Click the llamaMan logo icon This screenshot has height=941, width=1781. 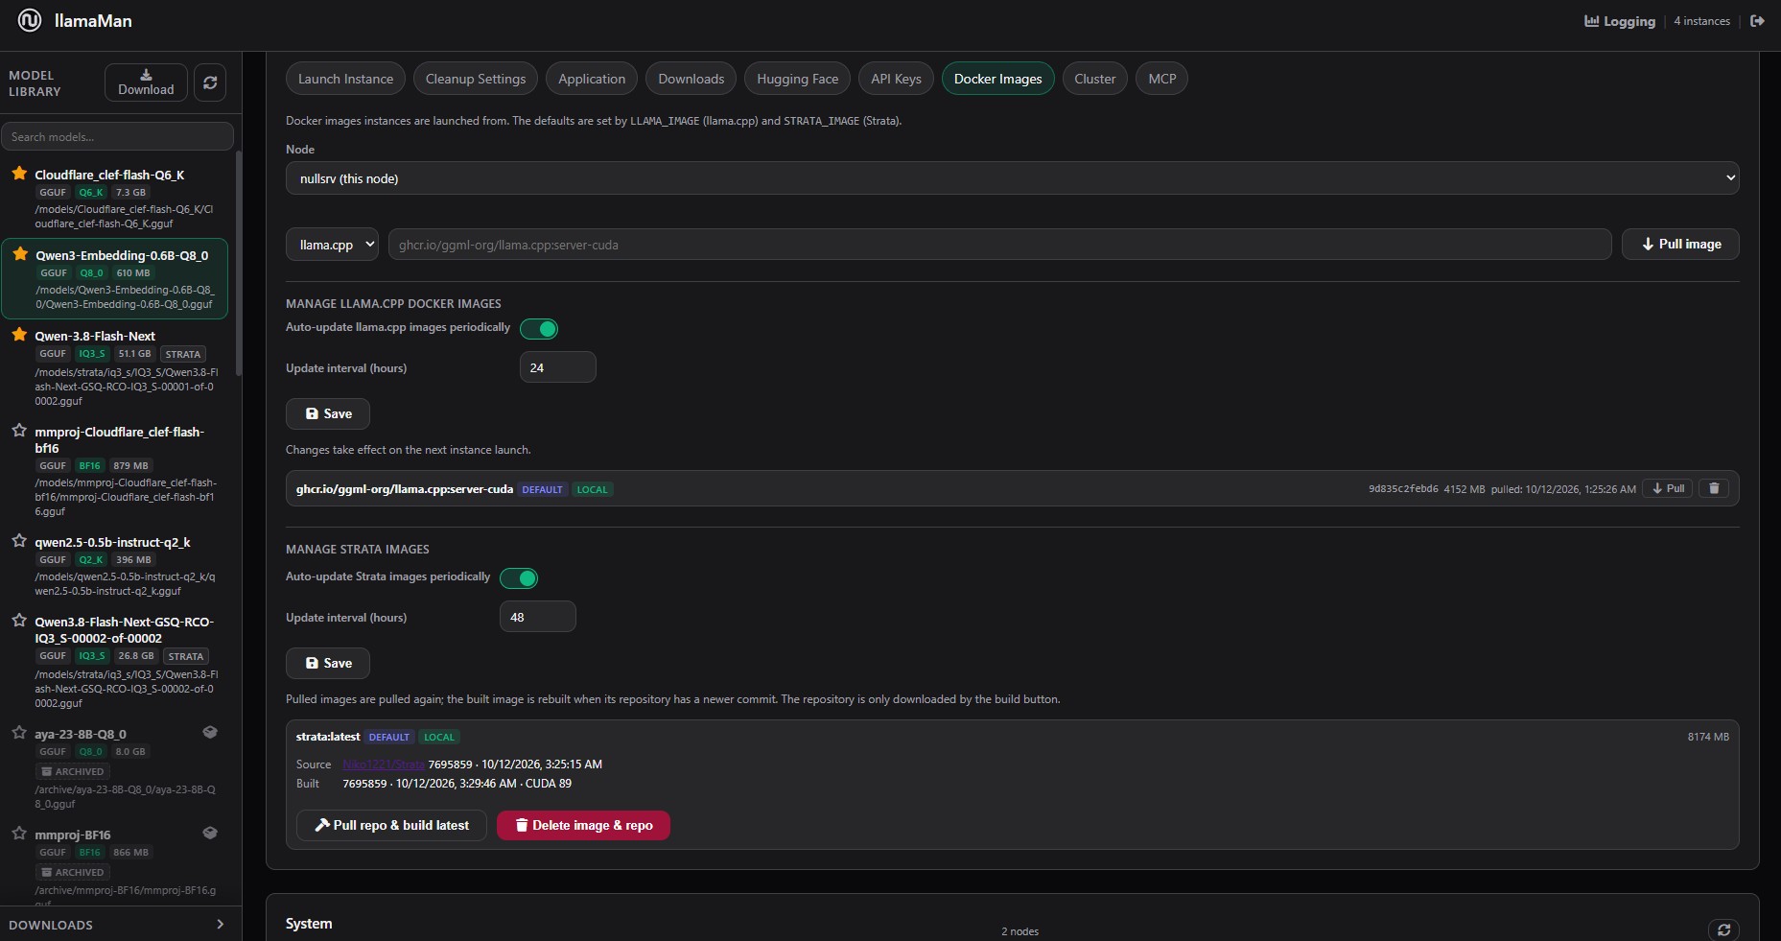pos(30,20)
